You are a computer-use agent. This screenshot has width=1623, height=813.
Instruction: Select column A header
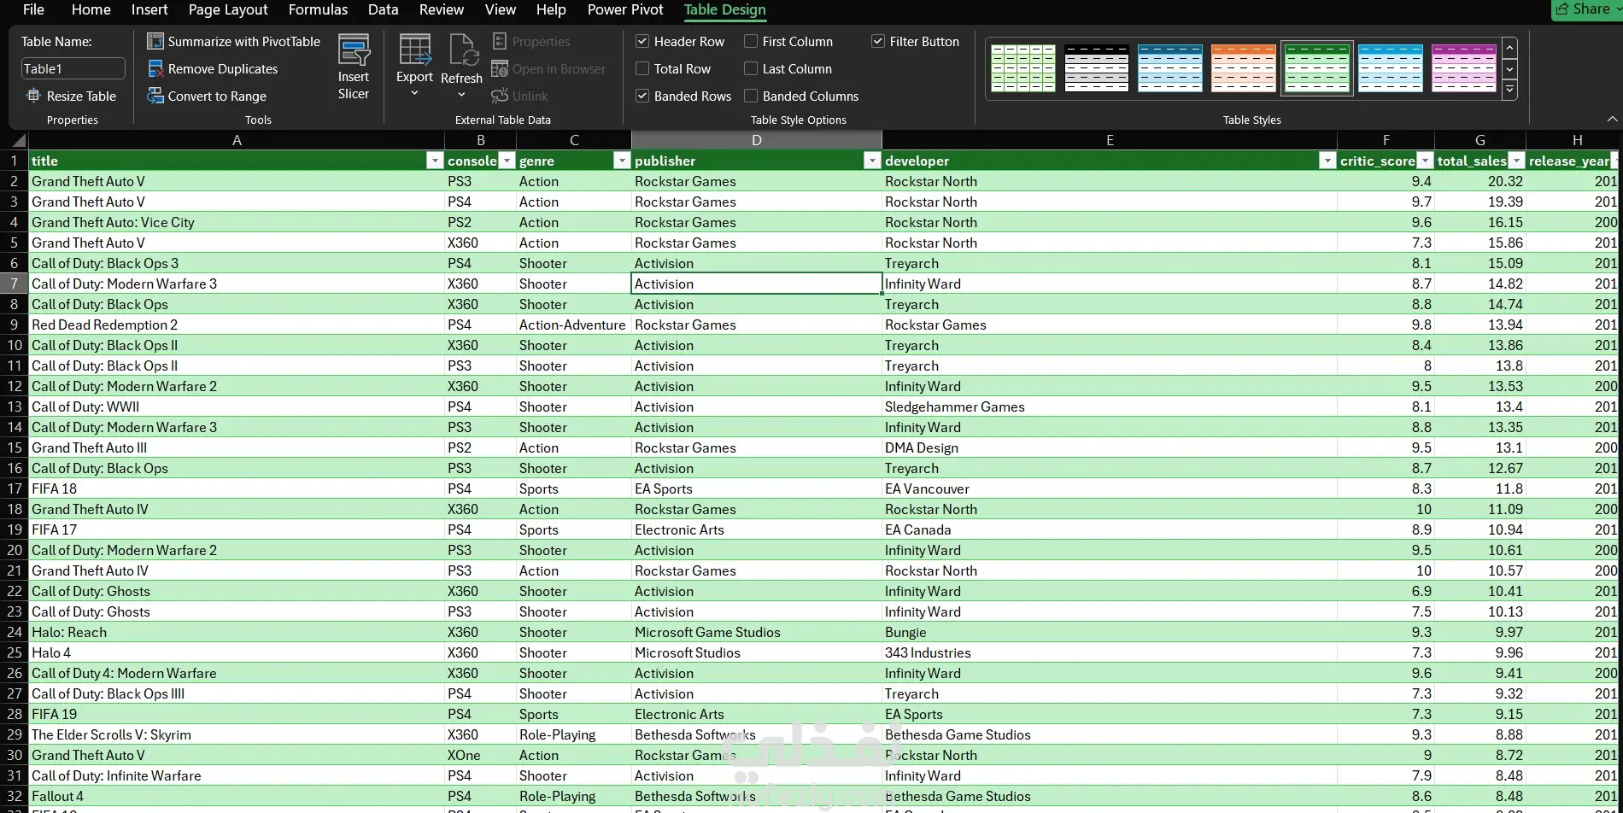[237, 140]
